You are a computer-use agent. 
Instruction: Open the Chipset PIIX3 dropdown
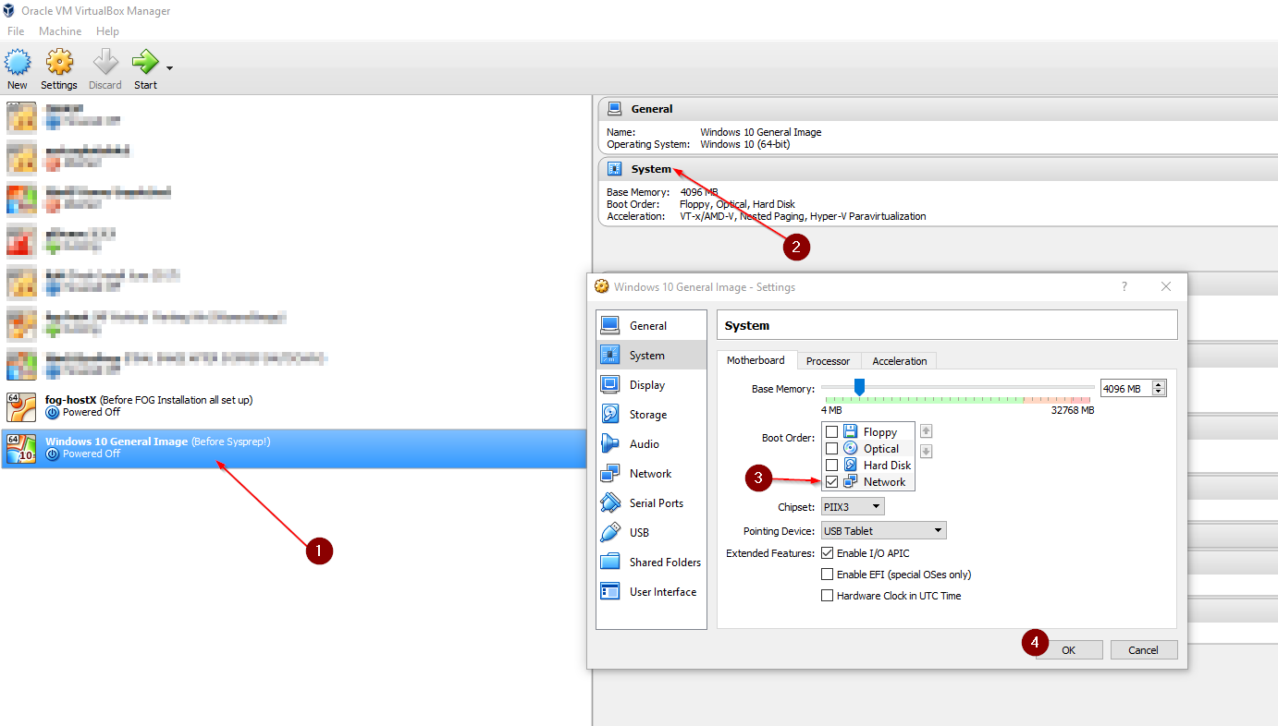point(853,507)
